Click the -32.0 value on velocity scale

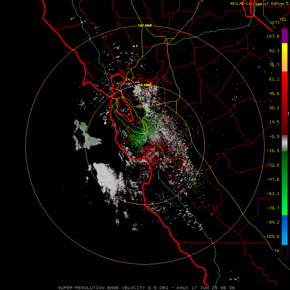point(273,165)
